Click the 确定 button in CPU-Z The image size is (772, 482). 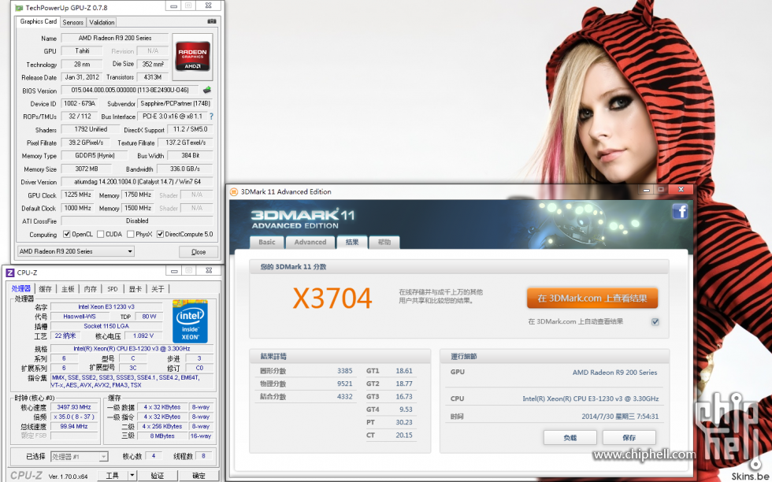pos(199,475)
